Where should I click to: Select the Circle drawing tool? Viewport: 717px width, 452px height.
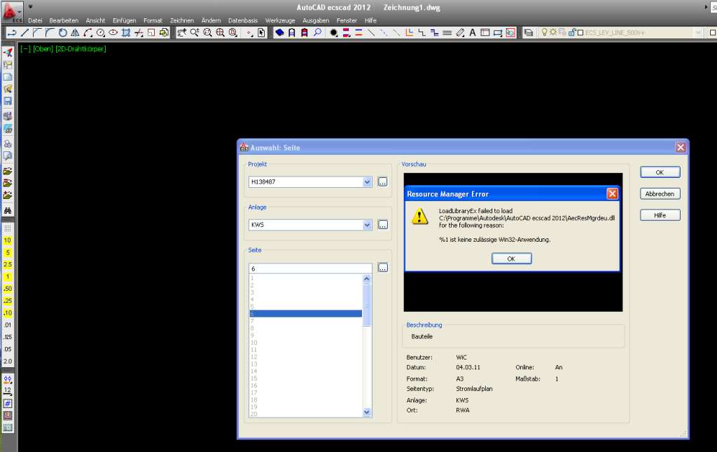101,32
